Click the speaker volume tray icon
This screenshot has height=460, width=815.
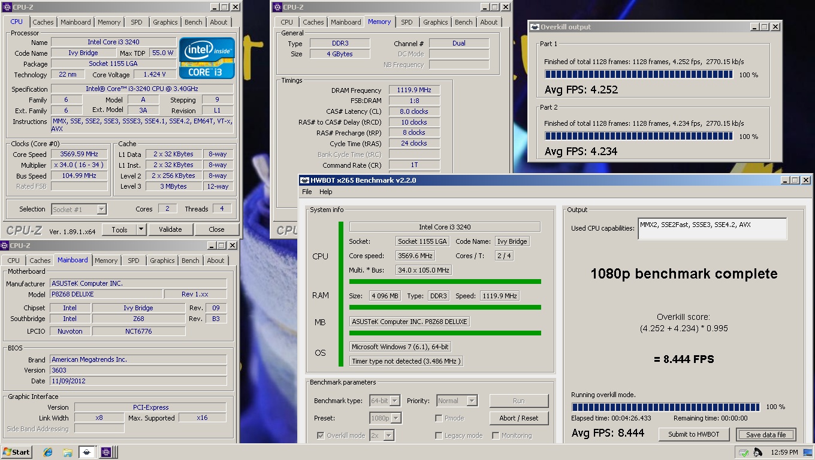coord(758,452)
